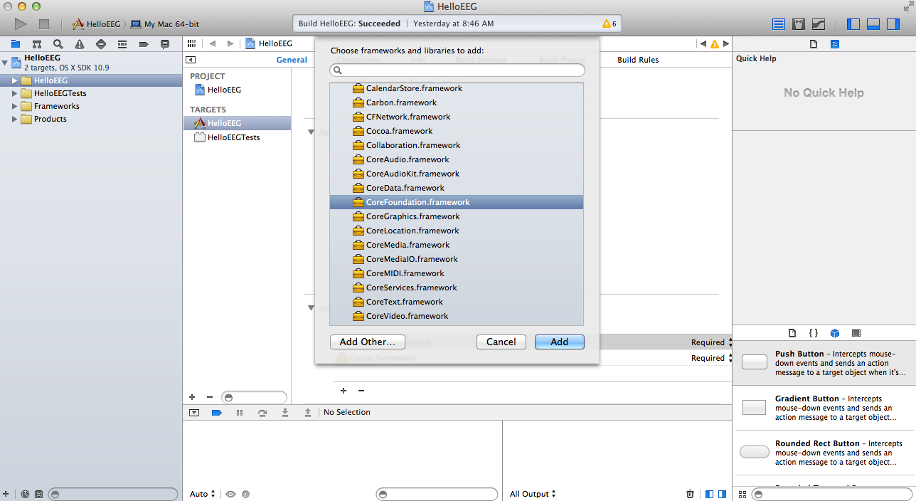
Task: Click the frameworks search field in the sheet
Action: point(457,70)
